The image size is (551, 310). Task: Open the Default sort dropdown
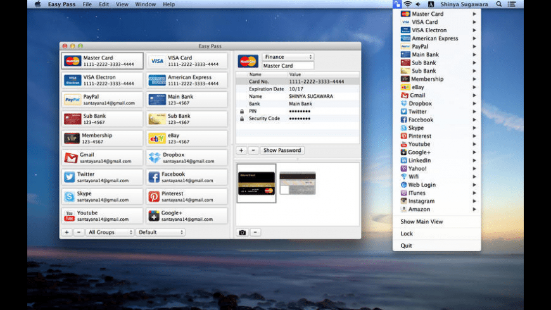[x=160, y=232]
